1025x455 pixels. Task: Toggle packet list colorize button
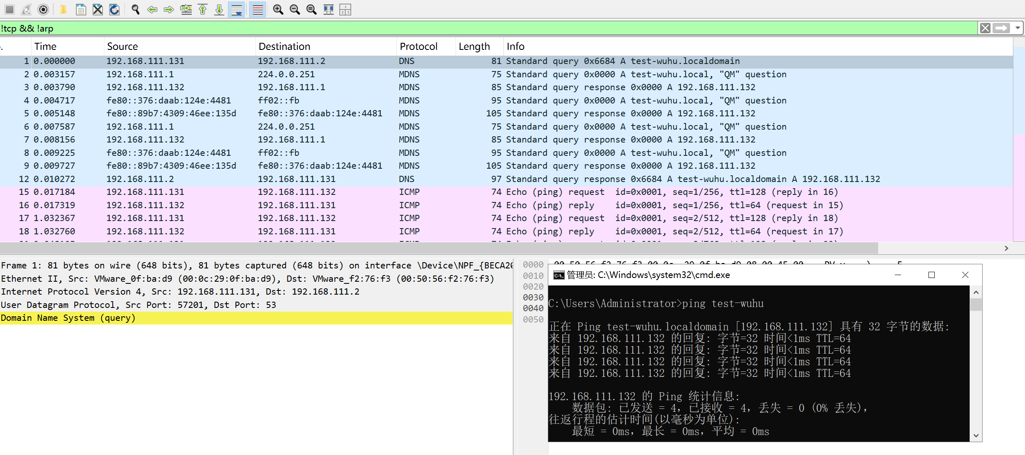257,9
